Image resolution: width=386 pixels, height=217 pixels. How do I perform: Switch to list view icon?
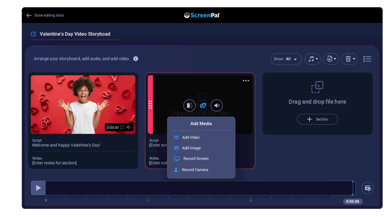click(x=367, y=59)
